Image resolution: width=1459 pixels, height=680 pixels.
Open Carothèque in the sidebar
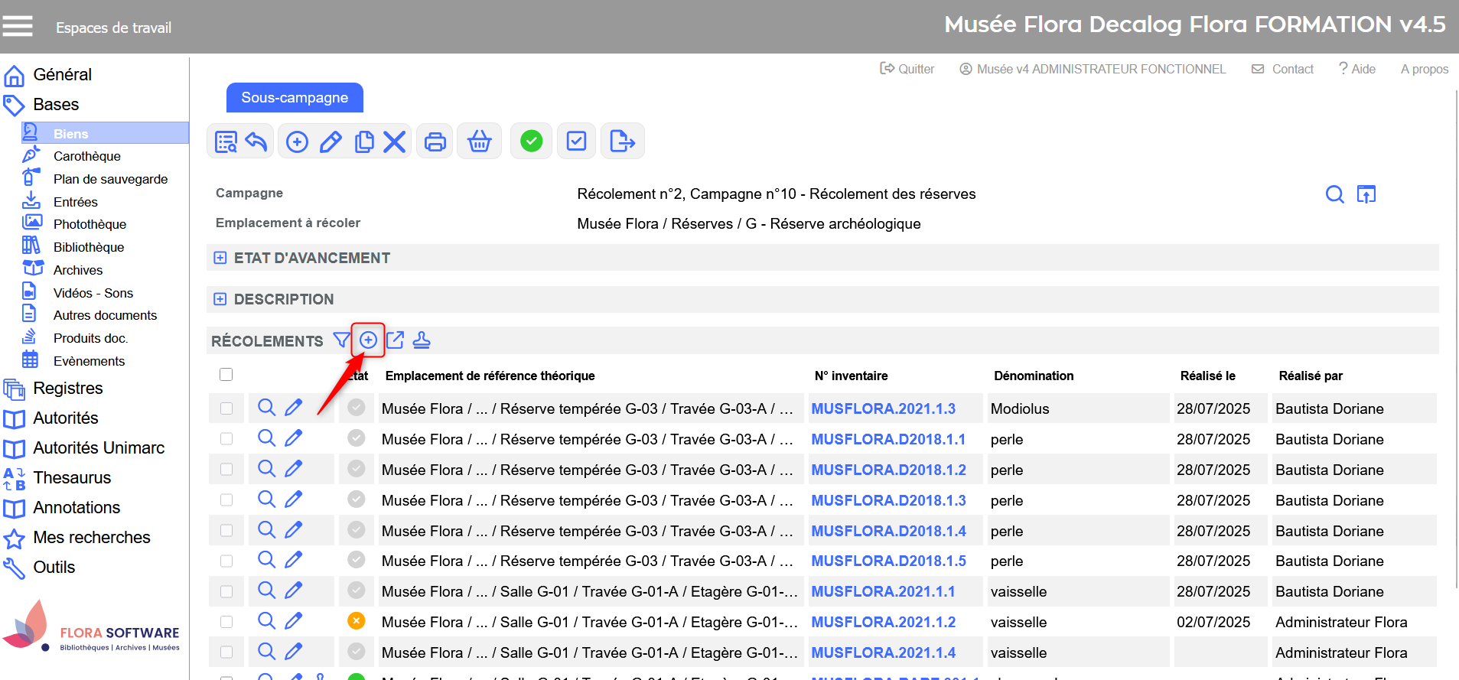pyautogui.click(x=86, y=156)
